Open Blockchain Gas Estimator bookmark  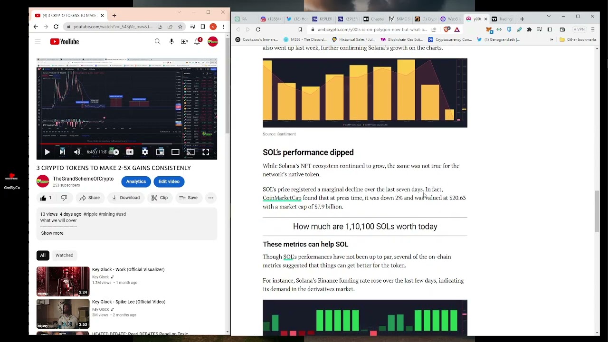coord(402,39)
